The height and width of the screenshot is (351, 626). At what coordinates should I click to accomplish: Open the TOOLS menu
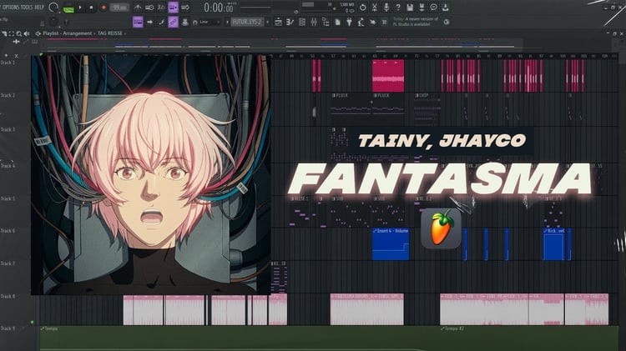27,8
